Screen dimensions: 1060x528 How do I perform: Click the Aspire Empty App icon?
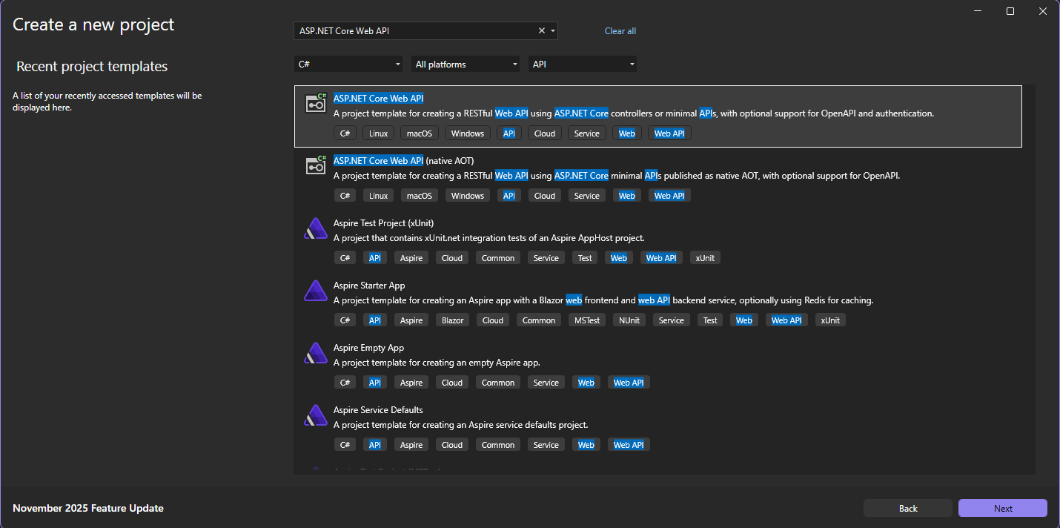pyautogui.click(x=315, y=353)
